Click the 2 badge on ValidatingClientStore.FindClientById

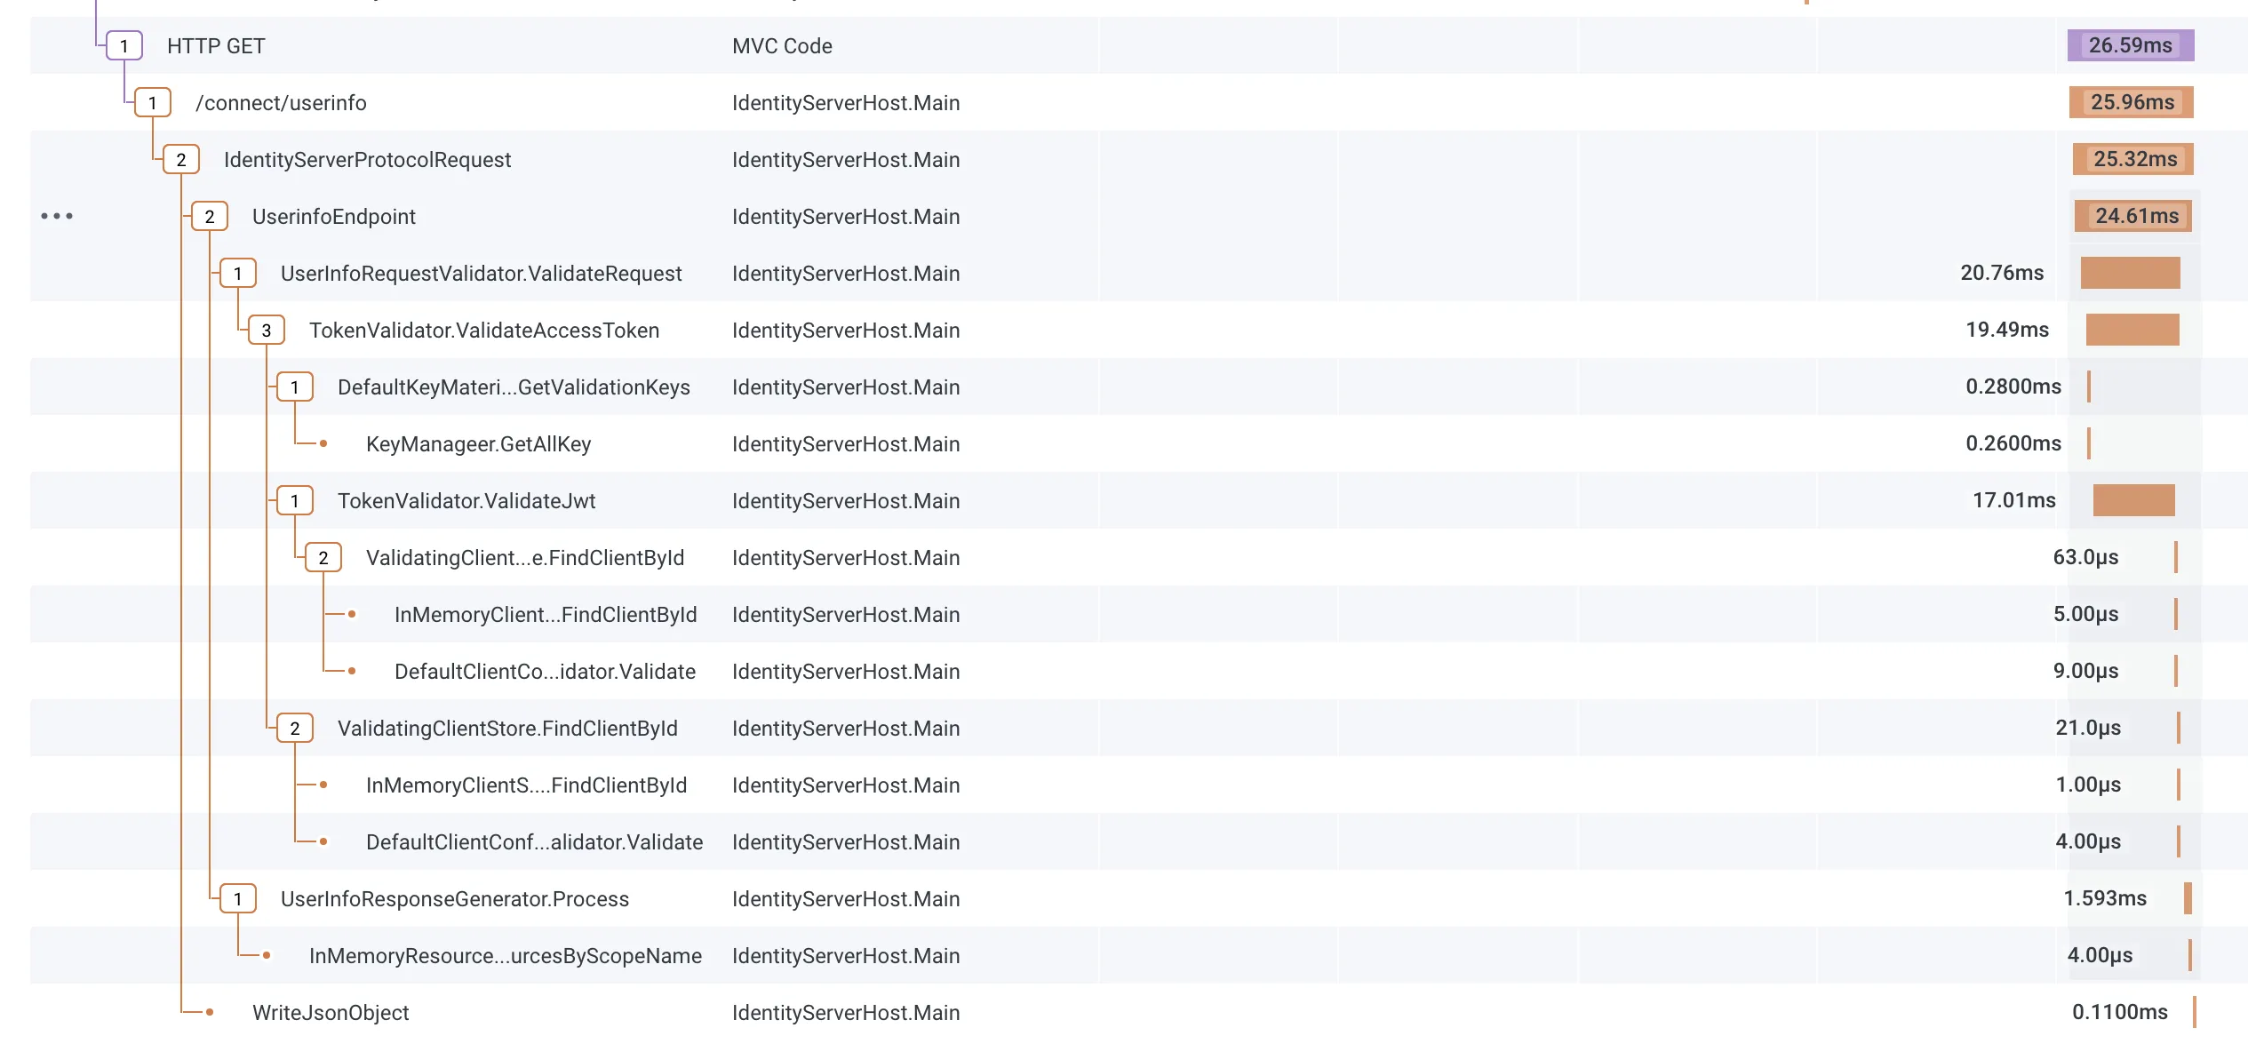pos(295,728)
